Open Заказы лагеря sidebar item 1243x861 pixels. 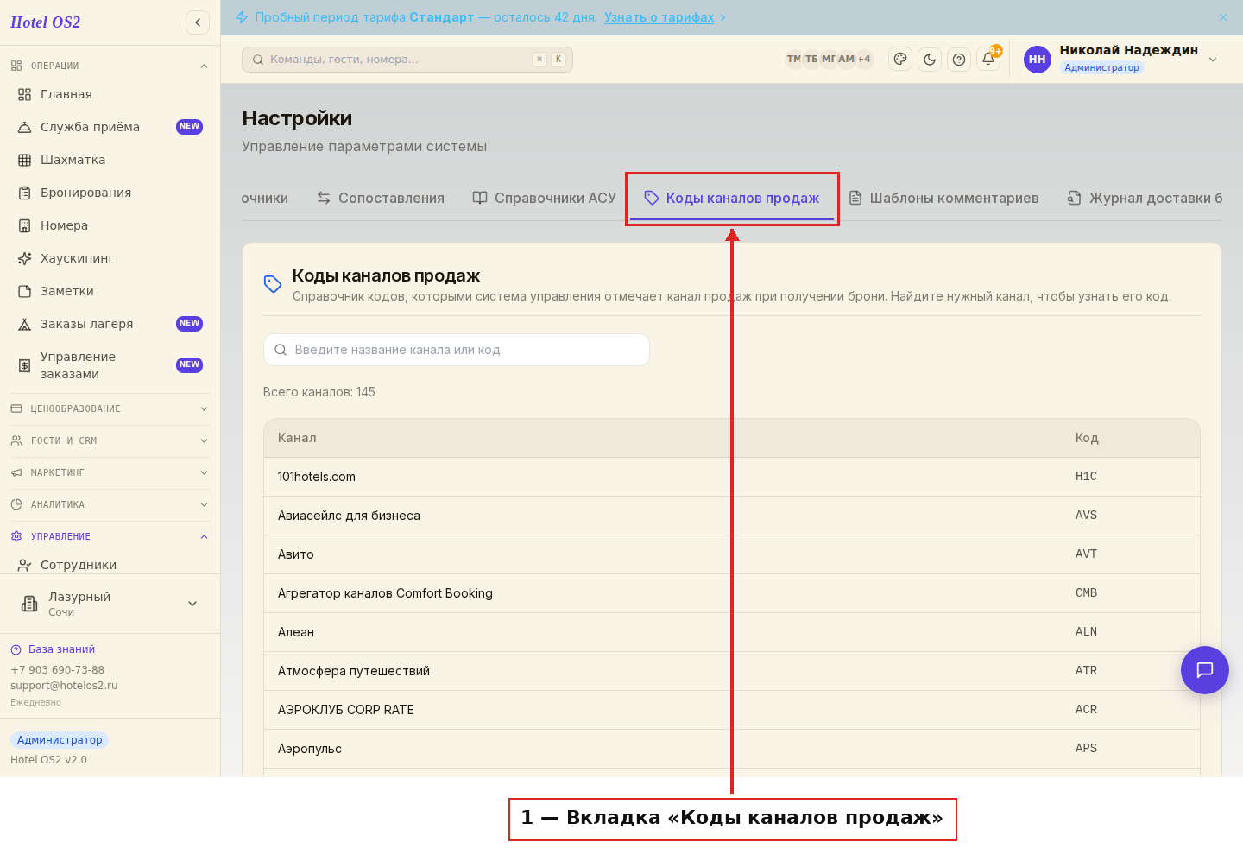click(110, 324)
